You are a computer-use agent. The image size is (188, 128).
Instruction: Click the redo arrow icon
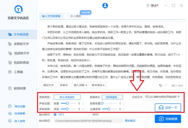tap(166, 85)
